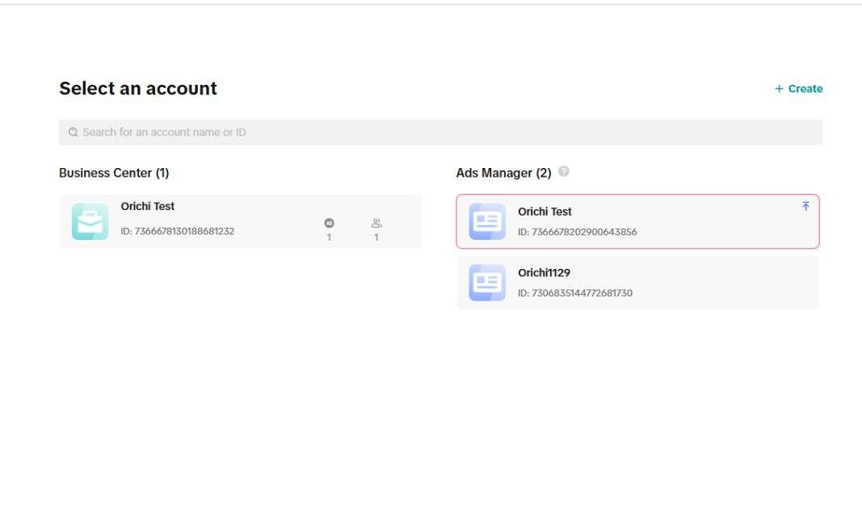Click the Create account link

pos(798,89)
